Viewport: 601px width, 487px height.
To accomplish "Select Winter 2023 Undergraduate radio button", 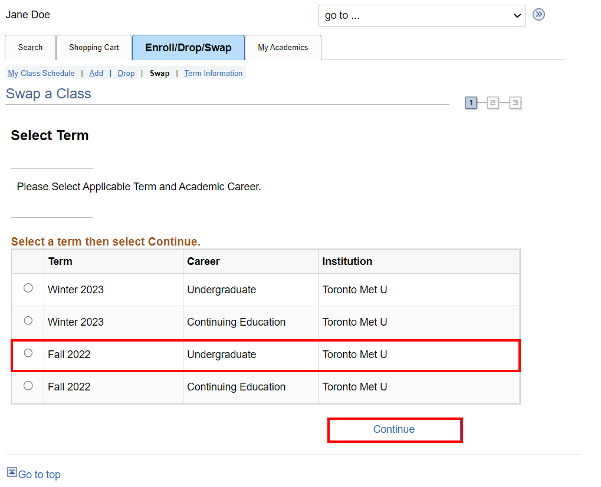I will [28, 289].
